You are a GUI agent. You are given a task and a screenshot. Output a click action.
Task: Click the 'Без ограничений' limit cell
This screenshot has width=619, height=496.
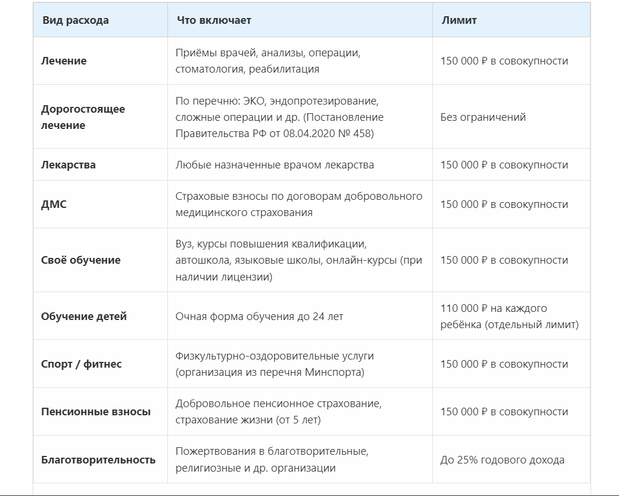483,117
